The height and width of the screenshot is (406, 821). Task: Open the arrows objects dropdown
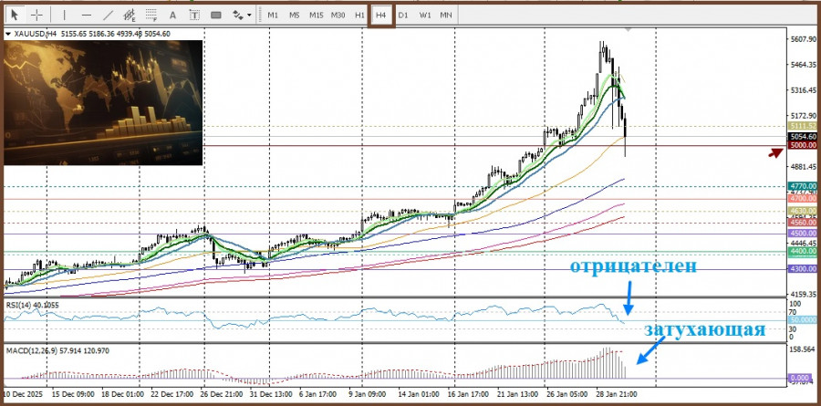click(242, 15)
